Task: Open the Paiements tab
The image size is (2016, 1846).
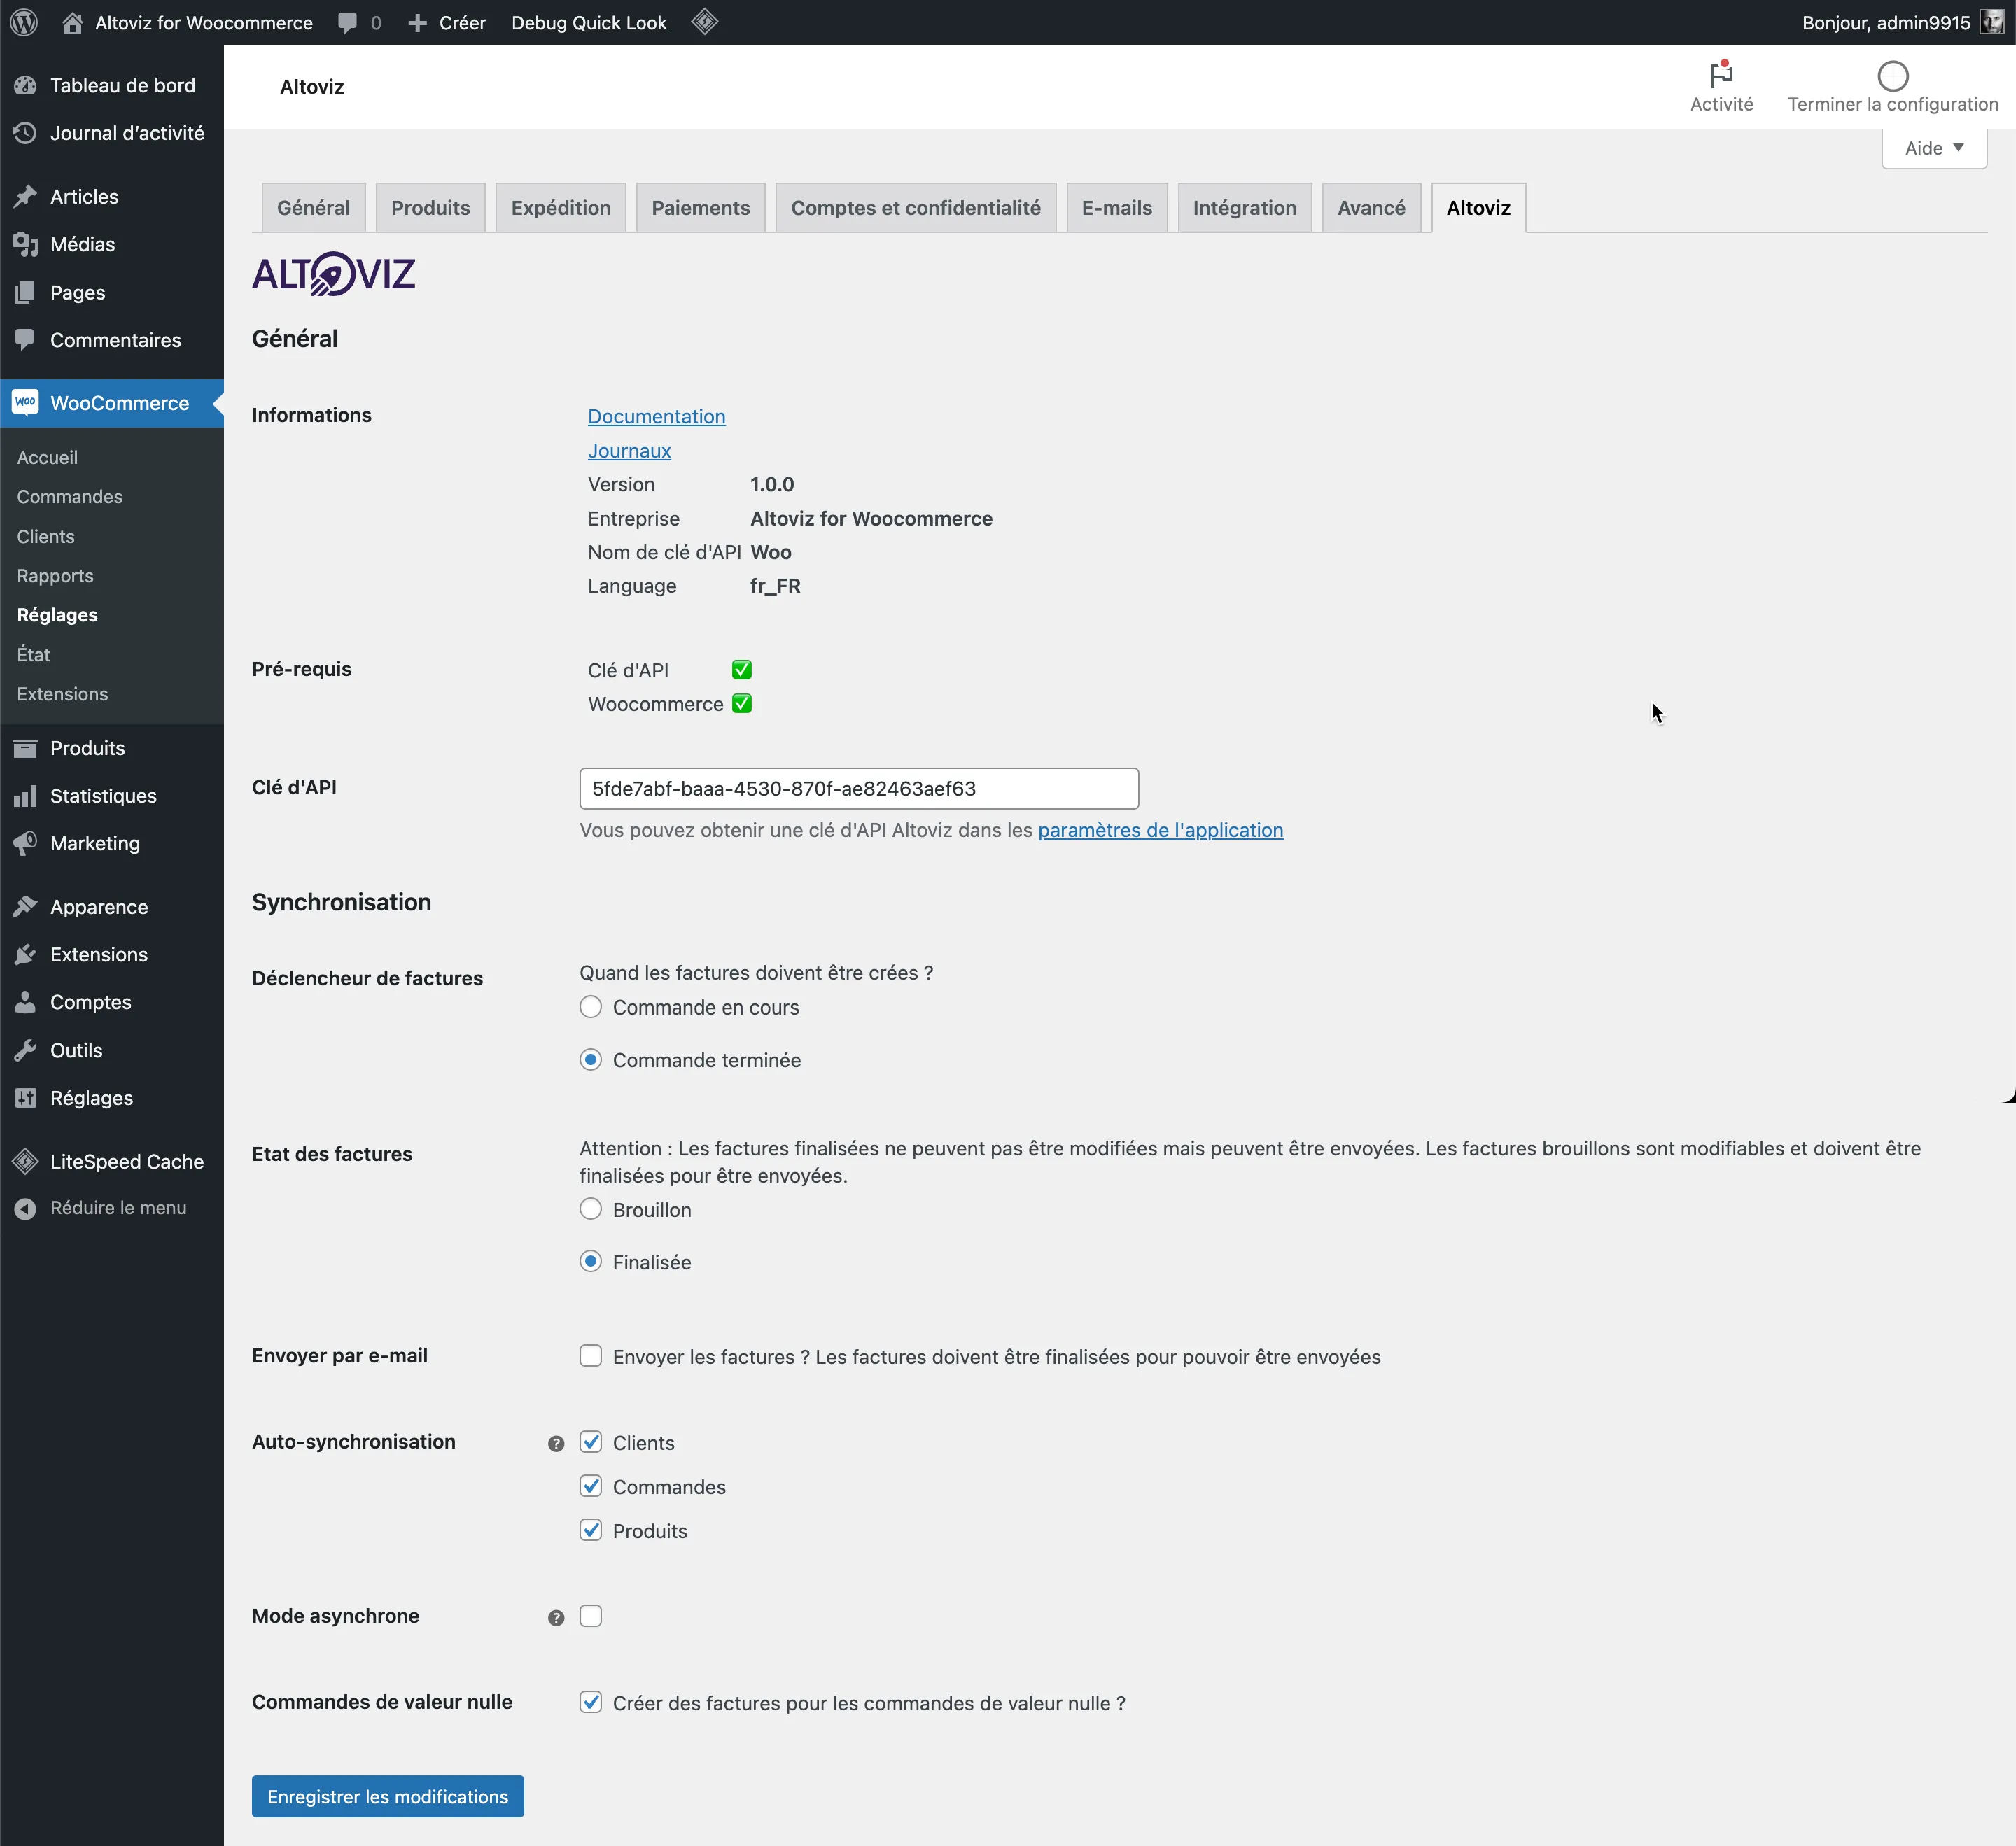Action: (700, 208)
